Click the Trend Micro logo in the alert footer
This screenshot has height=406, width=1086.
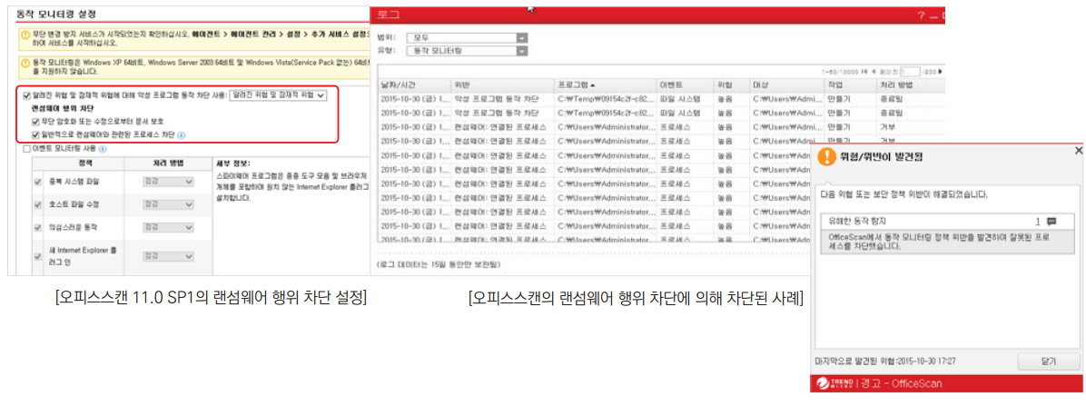click(834, 383)
